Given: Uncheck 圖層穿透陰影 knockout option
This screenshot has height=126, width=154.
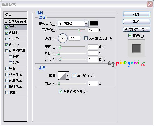Looking at the screenshot, I should point(61,91).
